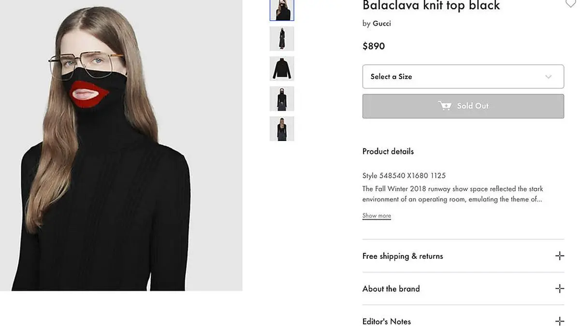Click plus icon beside Editor's Notes
580x326 pixels.
[x=560, y=321]
